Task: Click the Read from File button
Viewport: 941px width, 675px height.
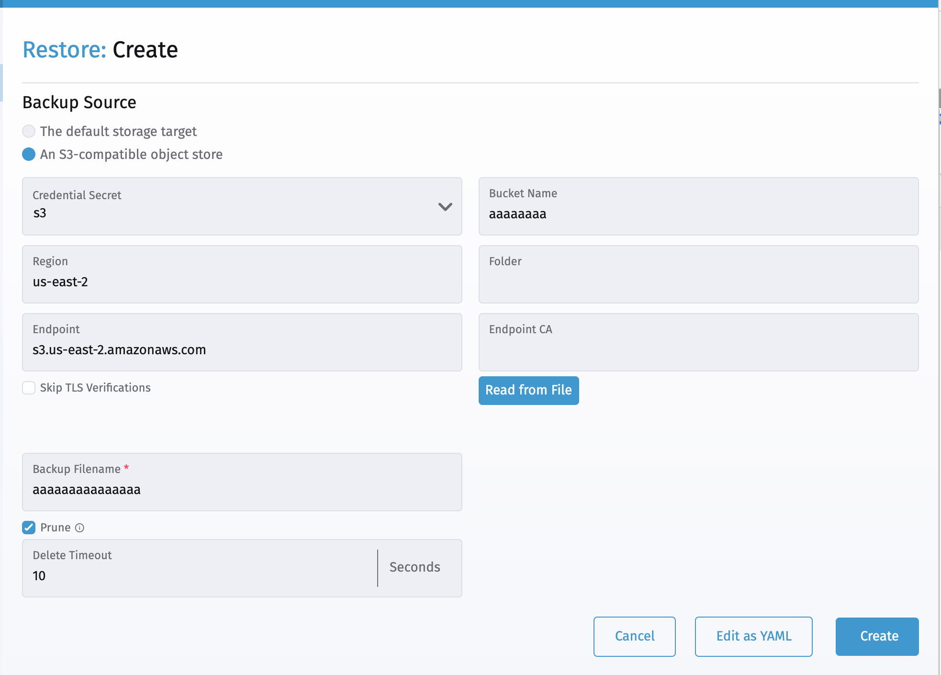Action: (528, 390)
